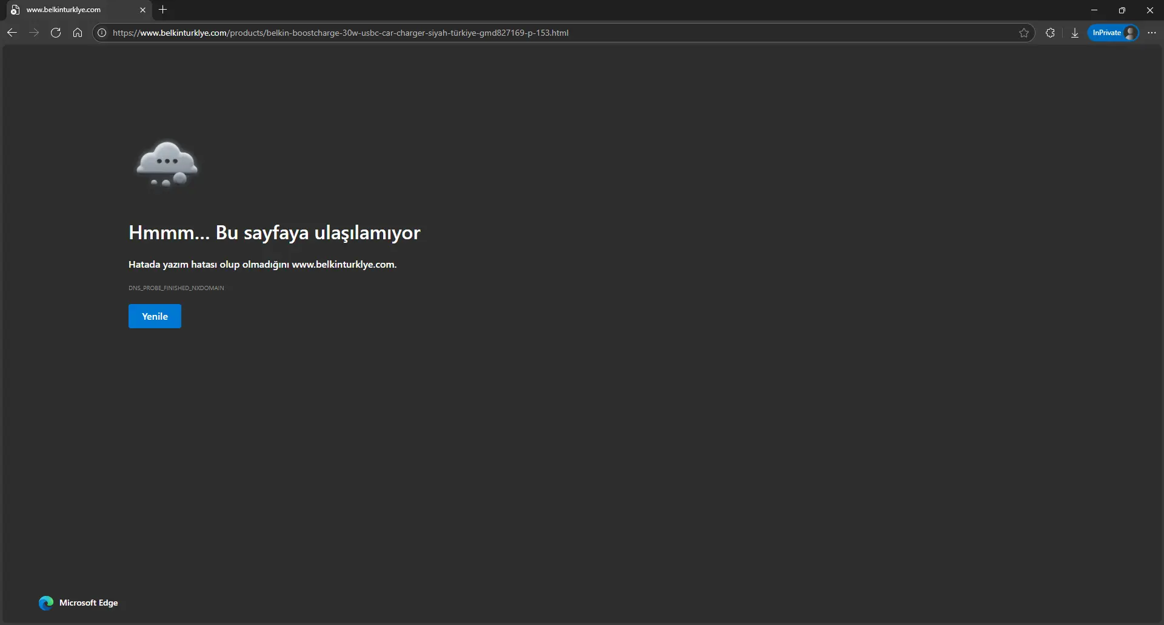Click the 'Hatada yazım hatası' message text

(x=263, y=265)
